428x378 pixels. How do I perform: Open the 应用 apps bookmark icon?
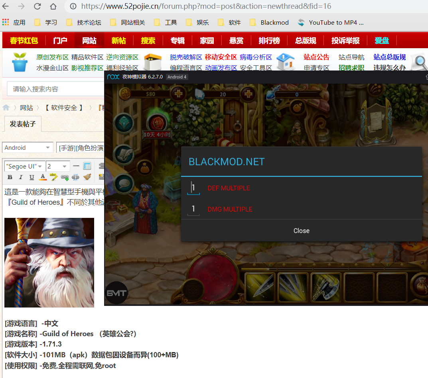coord(6,22)
